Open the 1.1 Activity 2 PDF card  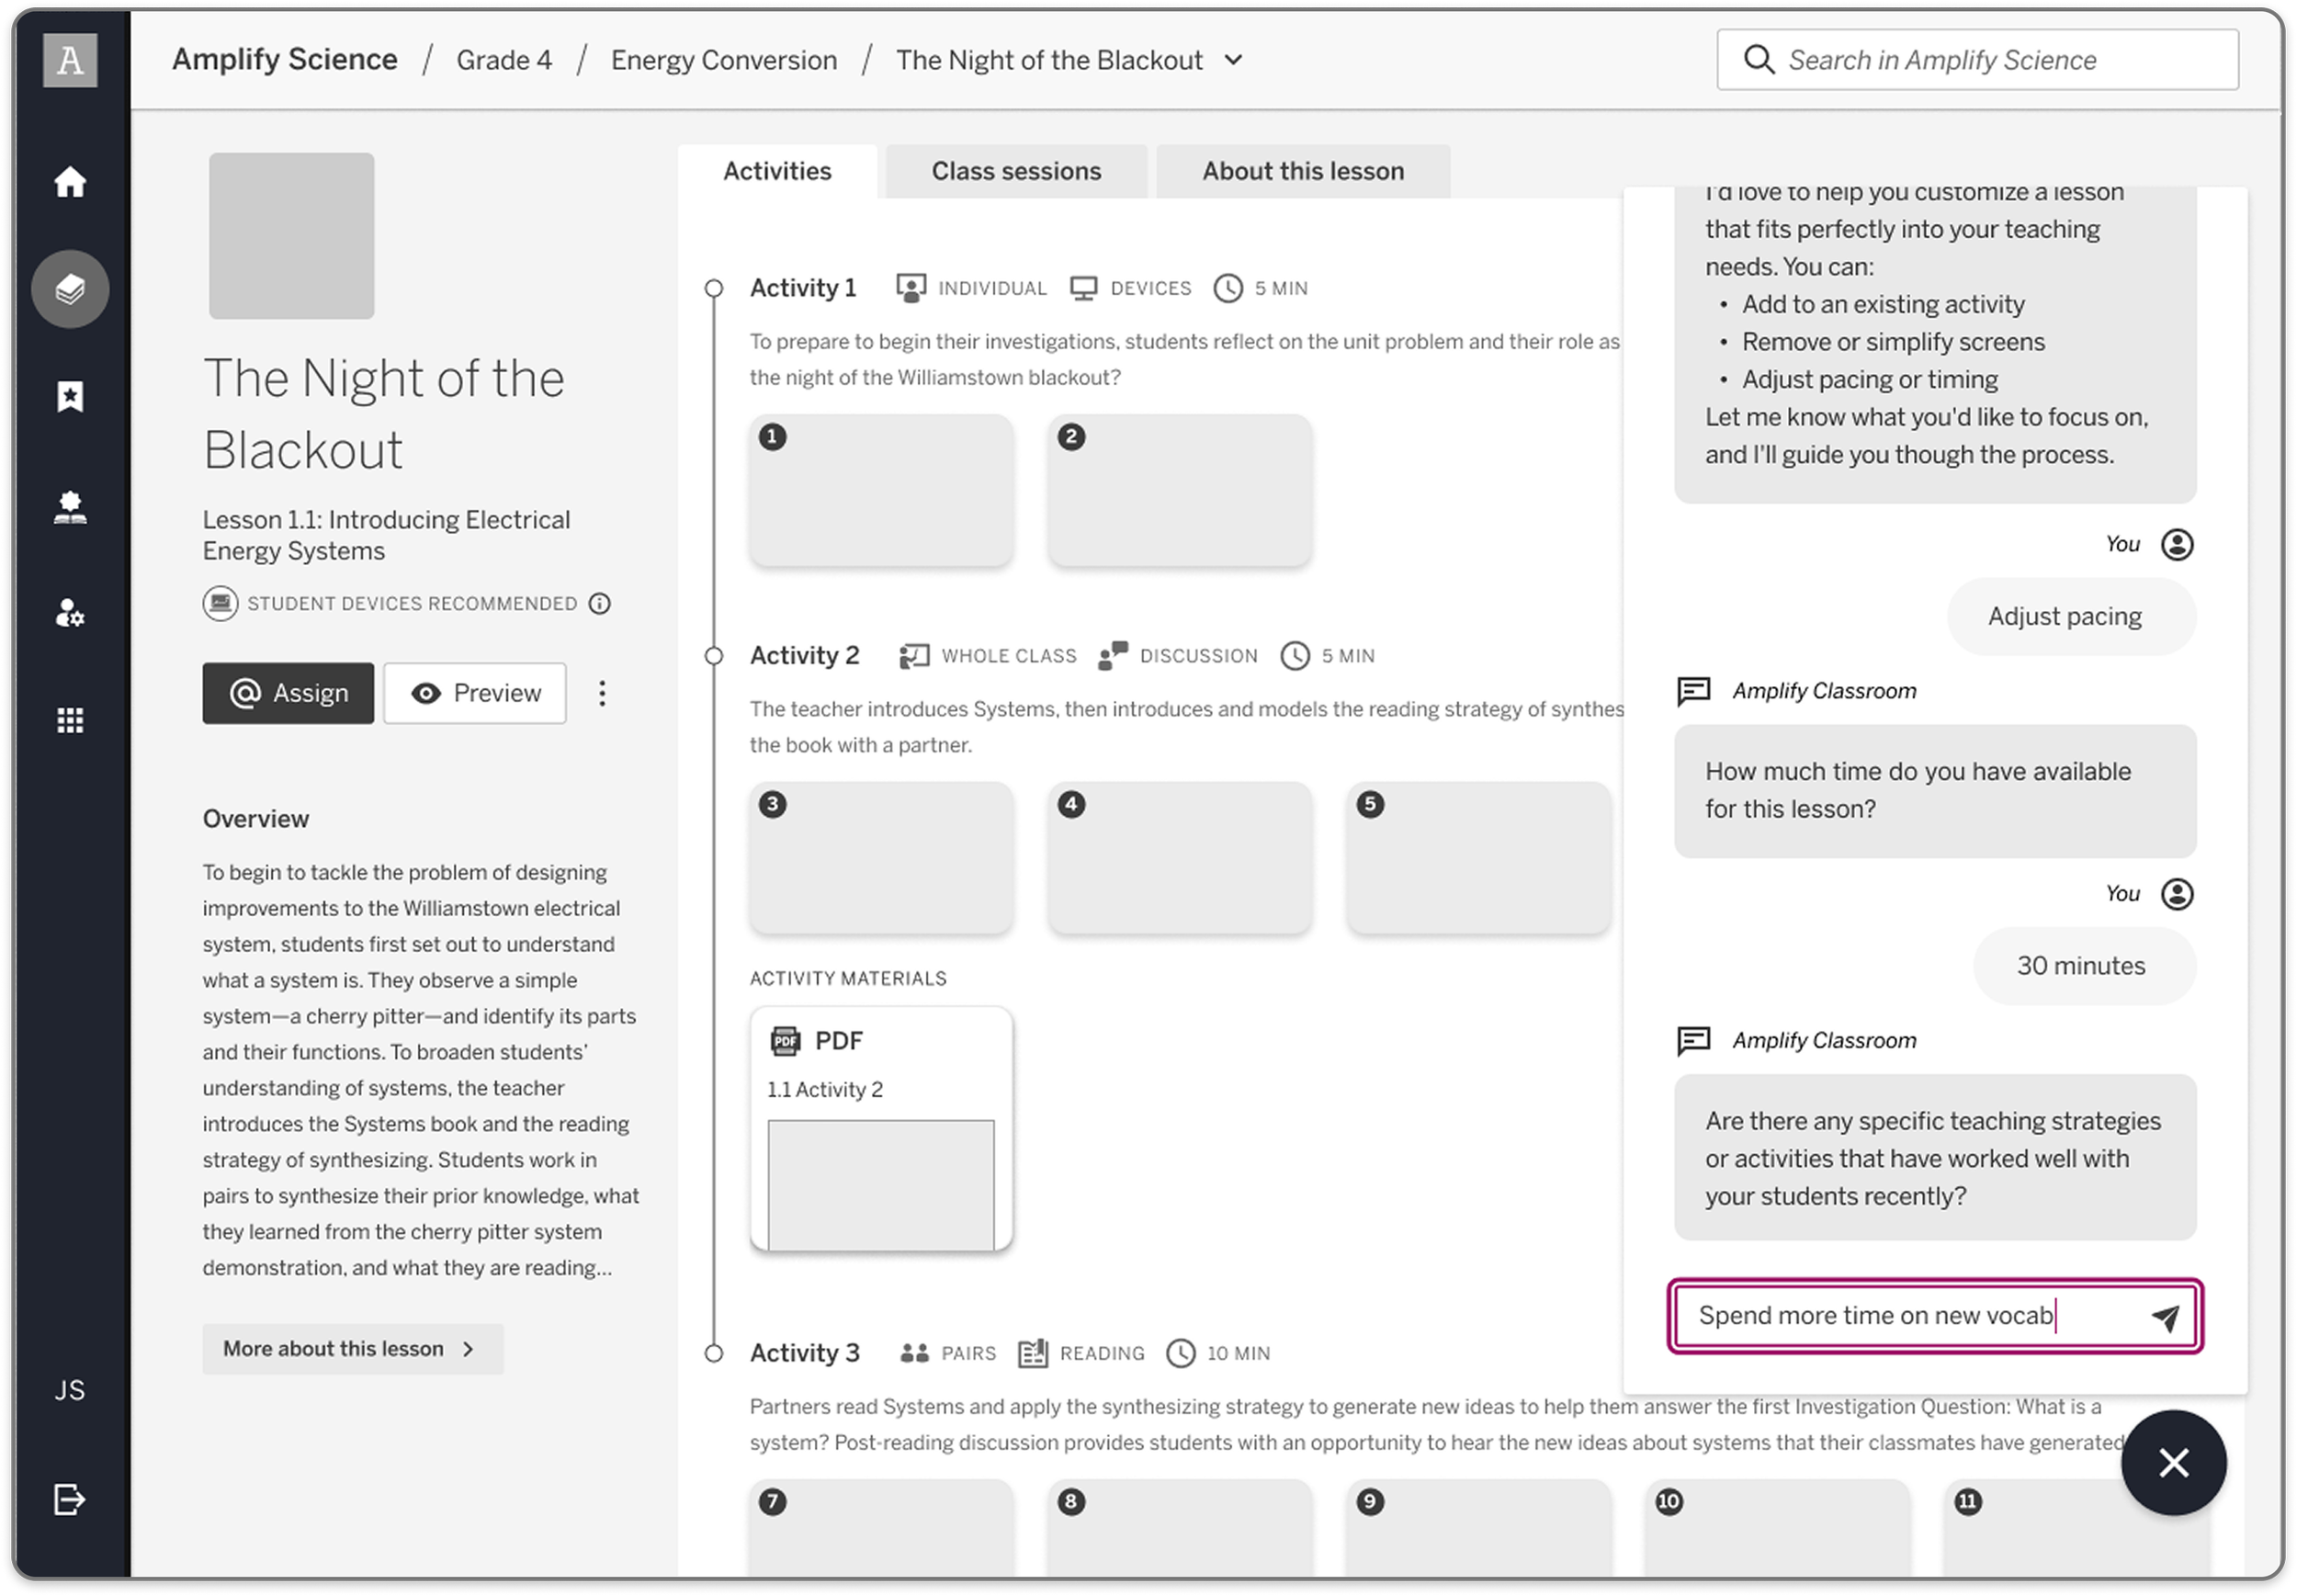tap(881, 1129)
